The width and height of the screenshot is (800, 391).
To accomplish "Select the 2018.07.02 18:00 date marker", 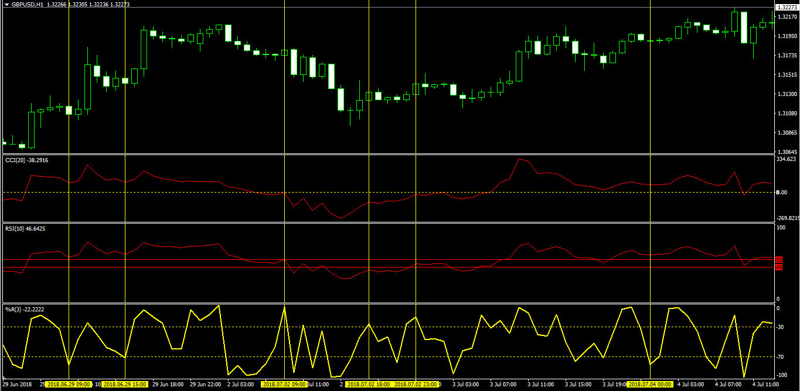I will (x=369, y=385).
